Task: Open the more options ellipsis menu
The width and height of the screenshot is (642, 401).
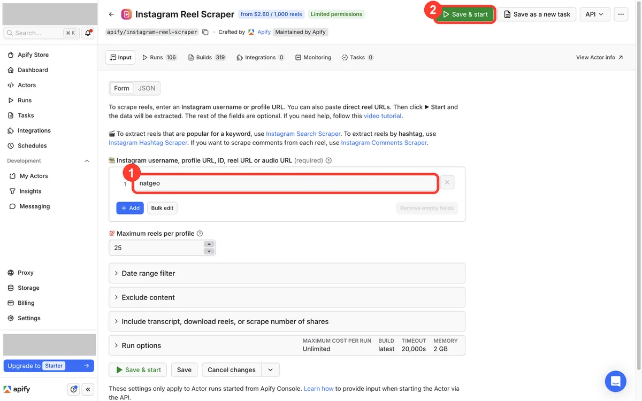Action: pos(621,14)
